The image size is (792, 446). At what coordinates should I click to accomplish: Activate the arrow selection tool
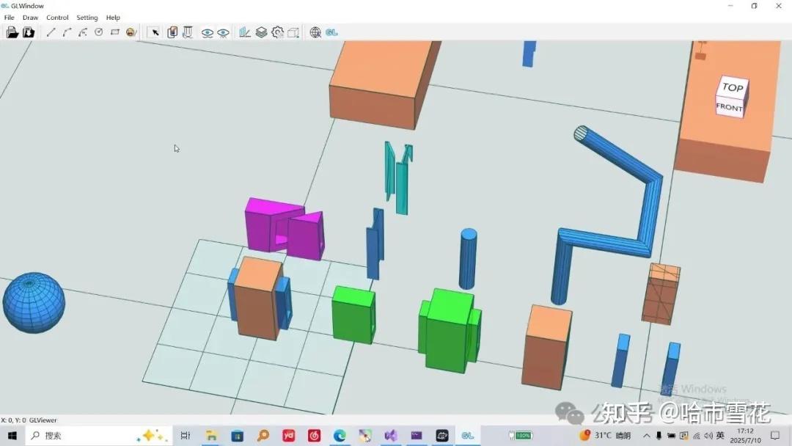pyautogui.click(x=155, y=32)
